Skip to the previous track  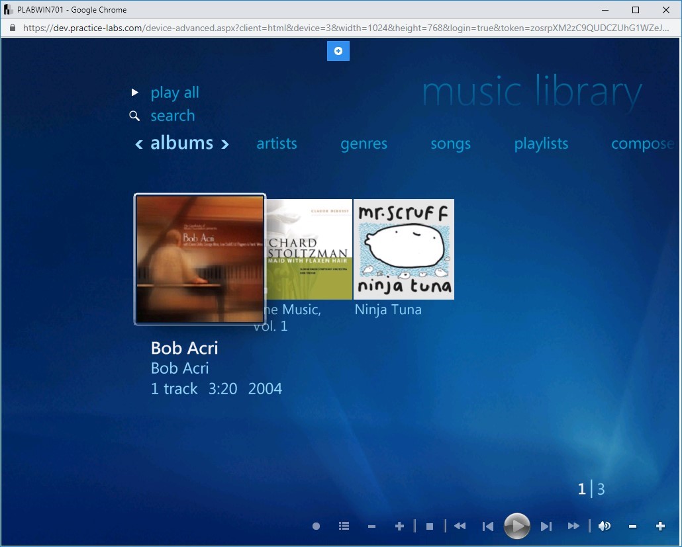click(488, 526)
